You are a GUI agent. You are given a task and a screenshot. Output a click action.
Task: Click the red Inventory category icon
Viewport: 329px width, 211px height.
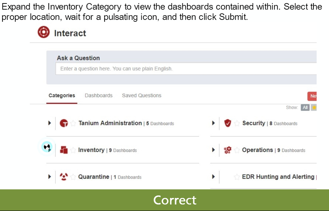pos(64,150)
